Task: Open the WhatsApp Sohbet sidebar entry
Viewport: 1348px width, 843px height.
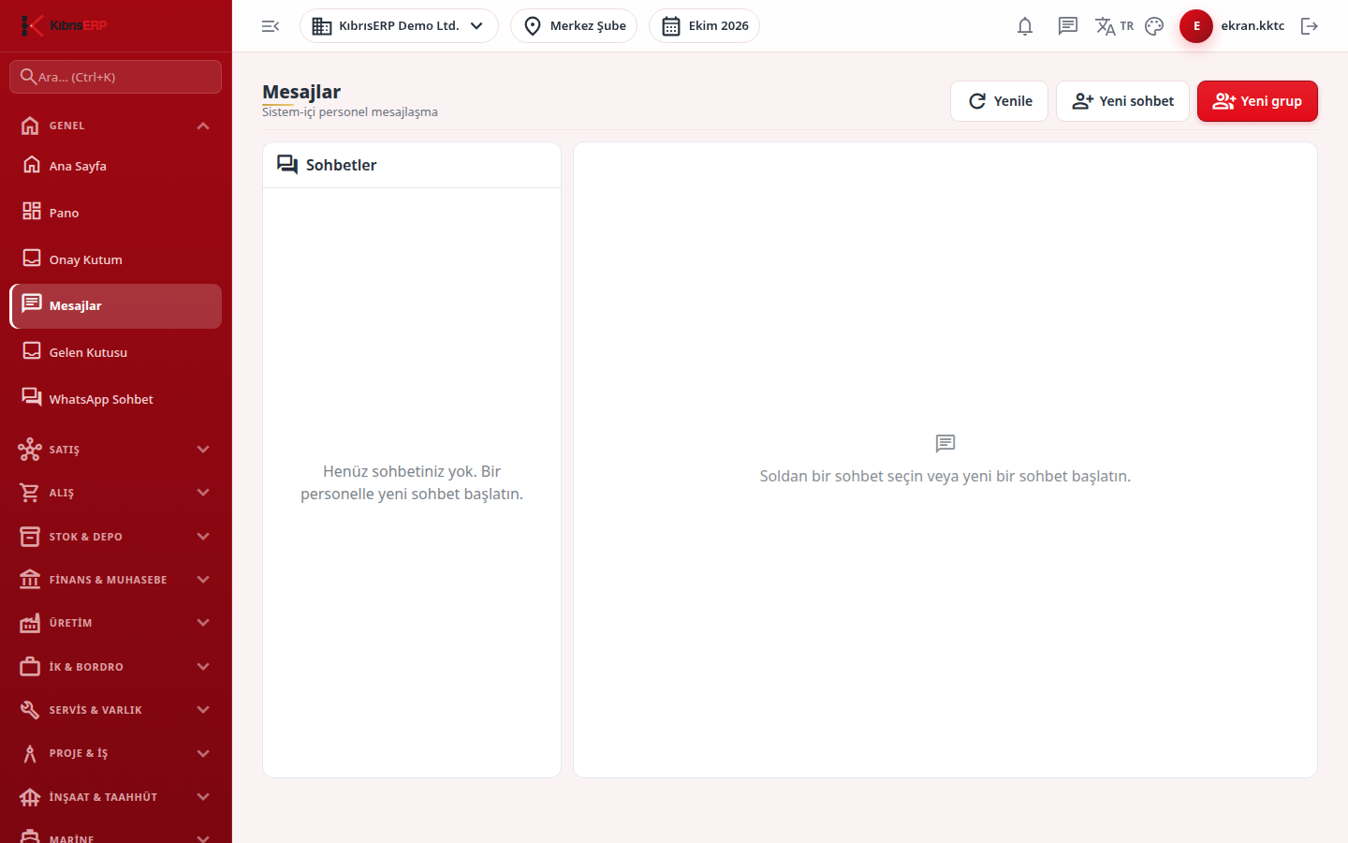Action: click(116, 399)
